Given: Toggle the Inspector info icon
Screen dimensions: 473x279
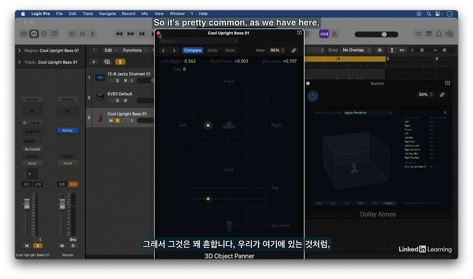Looking at the screenshot, I should [x=34, y=34].
